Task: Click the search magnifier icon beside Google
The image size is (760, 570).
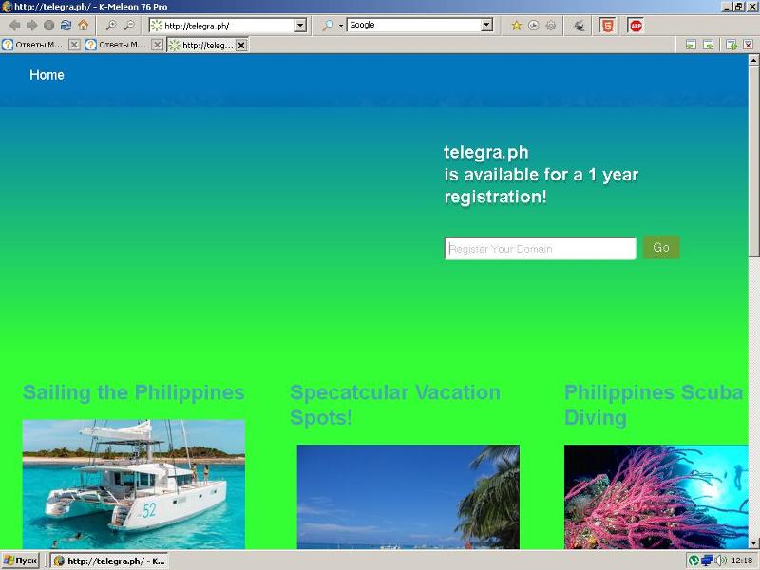Action: pos(328,26)
